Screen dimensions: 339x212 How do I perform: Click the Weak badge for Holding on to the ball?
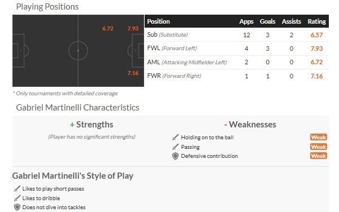pyautogui.click(x=319, y=137)
